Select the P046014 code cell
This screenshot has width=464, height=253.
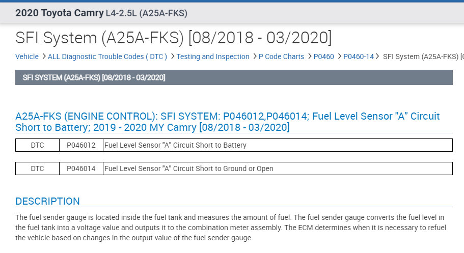tap(81, 168)
